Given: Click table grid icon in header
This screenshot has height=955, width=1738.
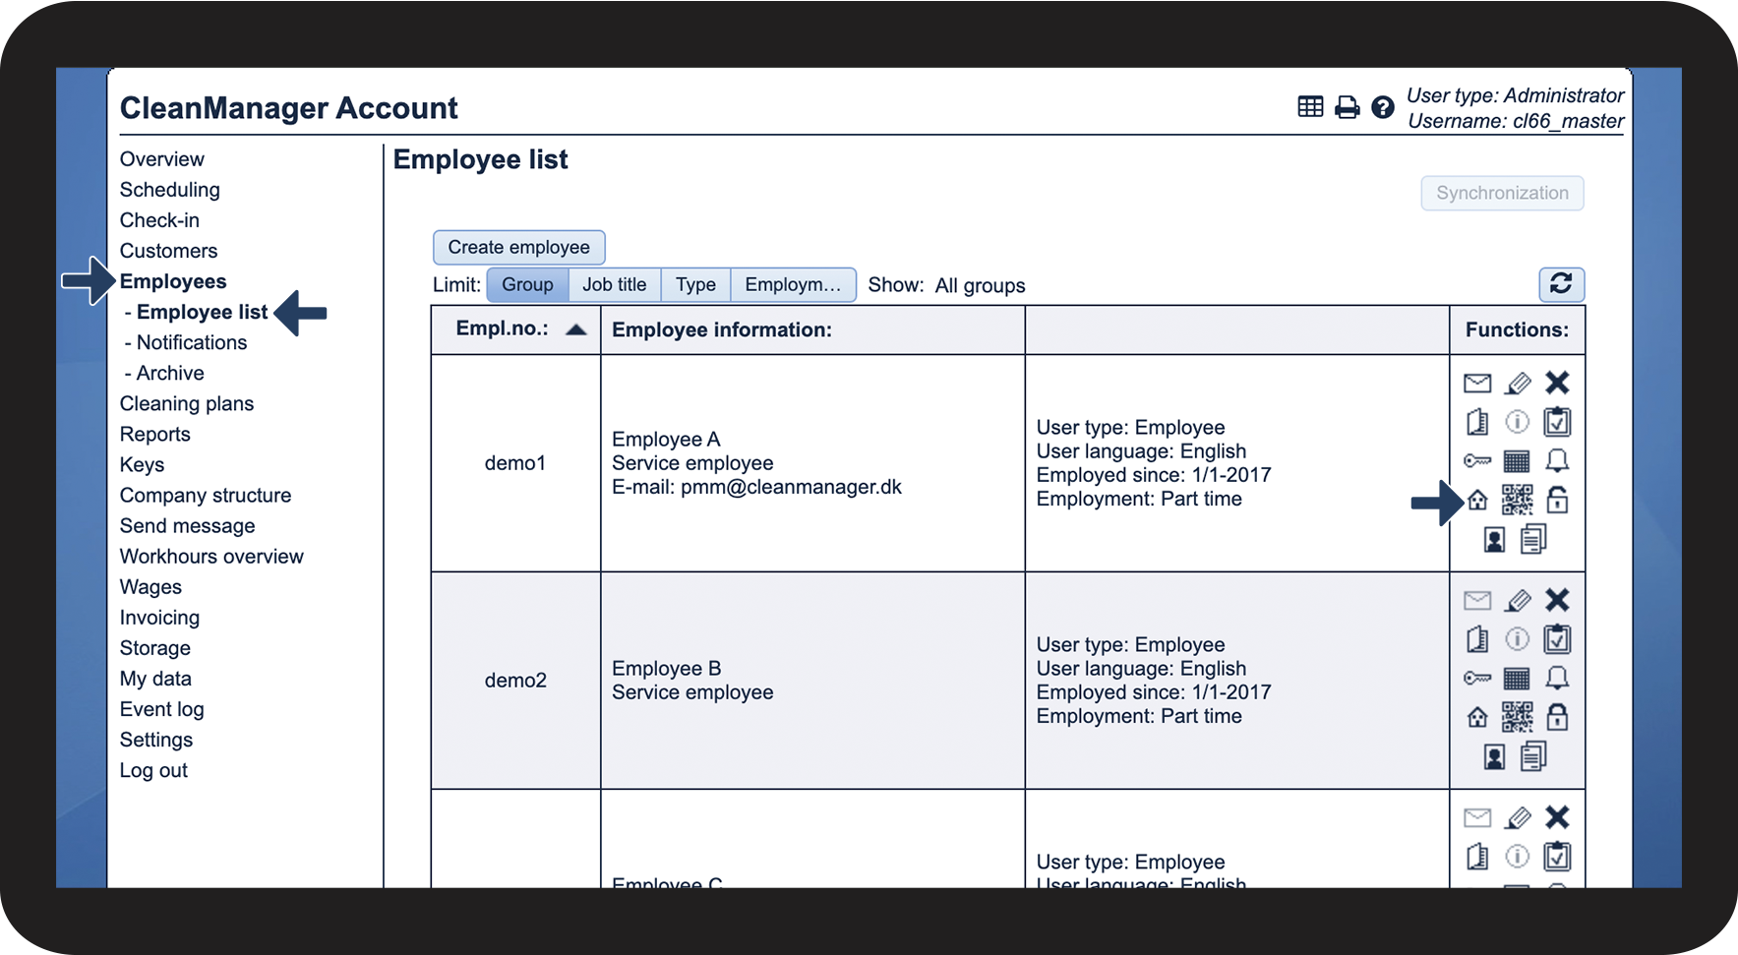Looking at the screenshot, I should tap(1310, 106).
